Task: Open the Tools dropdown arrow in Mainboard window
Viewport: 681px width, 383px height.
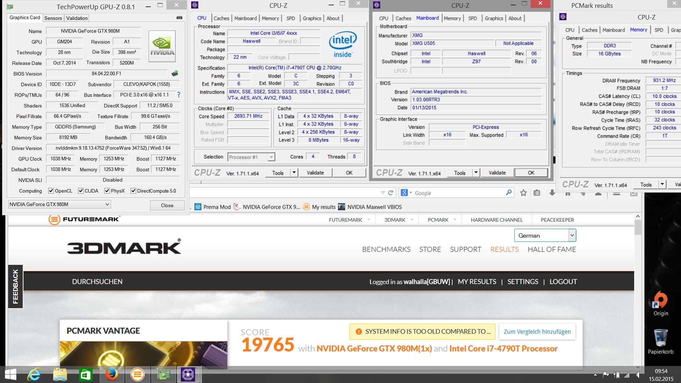Action: point(476,173)
